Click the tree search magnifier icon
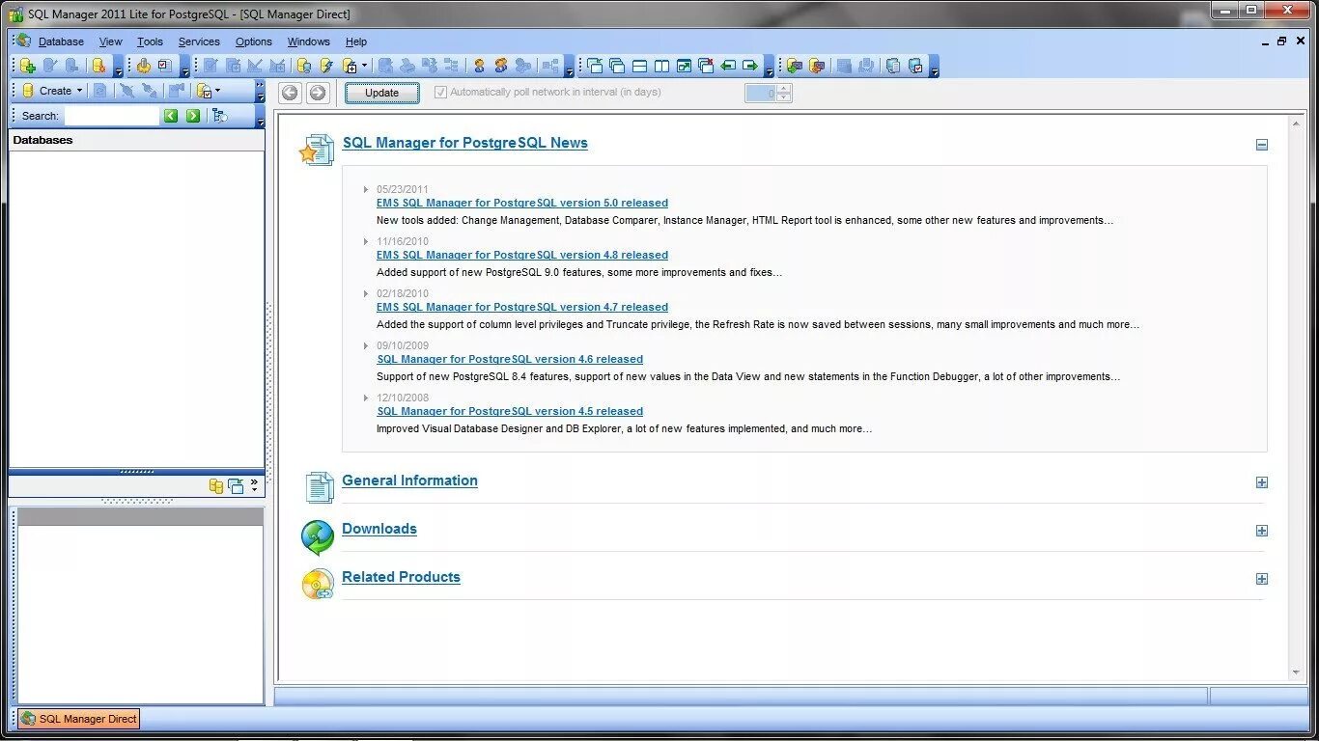The image size is (1319, 741). [x=220, y=116]
